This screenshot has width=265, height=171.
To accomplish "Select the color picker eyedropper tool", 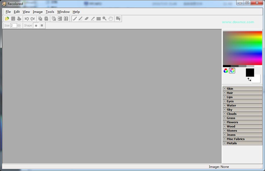I will coord(93,19).
